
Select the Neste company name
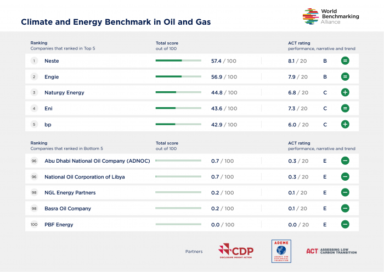pyautogui.click(x=52, y=61)
